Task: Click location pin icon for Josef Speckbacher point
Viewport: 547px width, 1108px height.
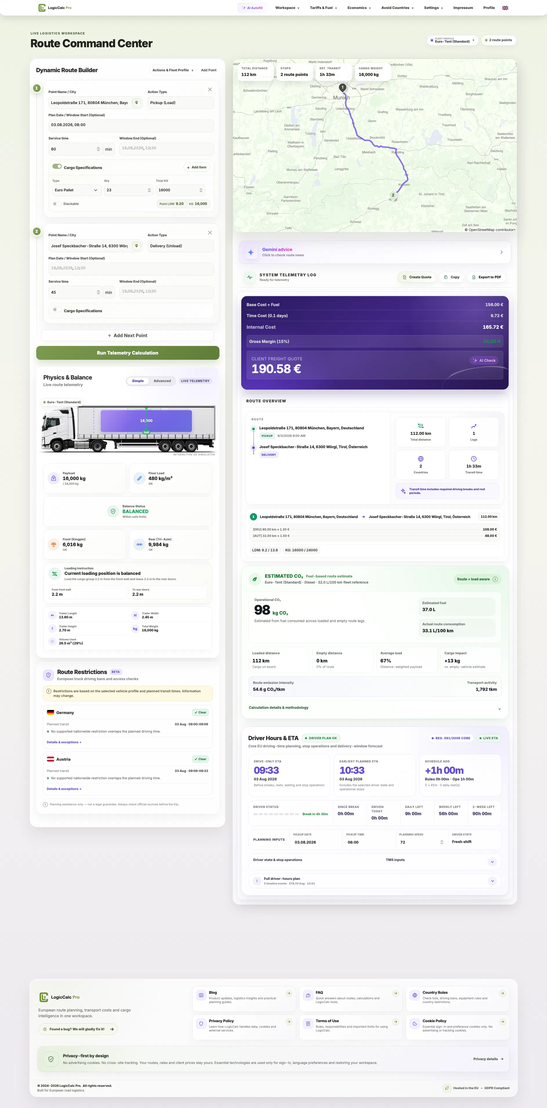Action: [136, 246]
